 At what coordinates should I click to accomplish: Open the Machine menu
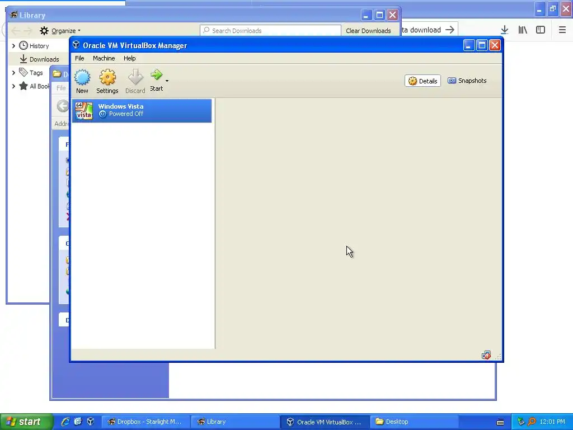click(x=104, y=58)
